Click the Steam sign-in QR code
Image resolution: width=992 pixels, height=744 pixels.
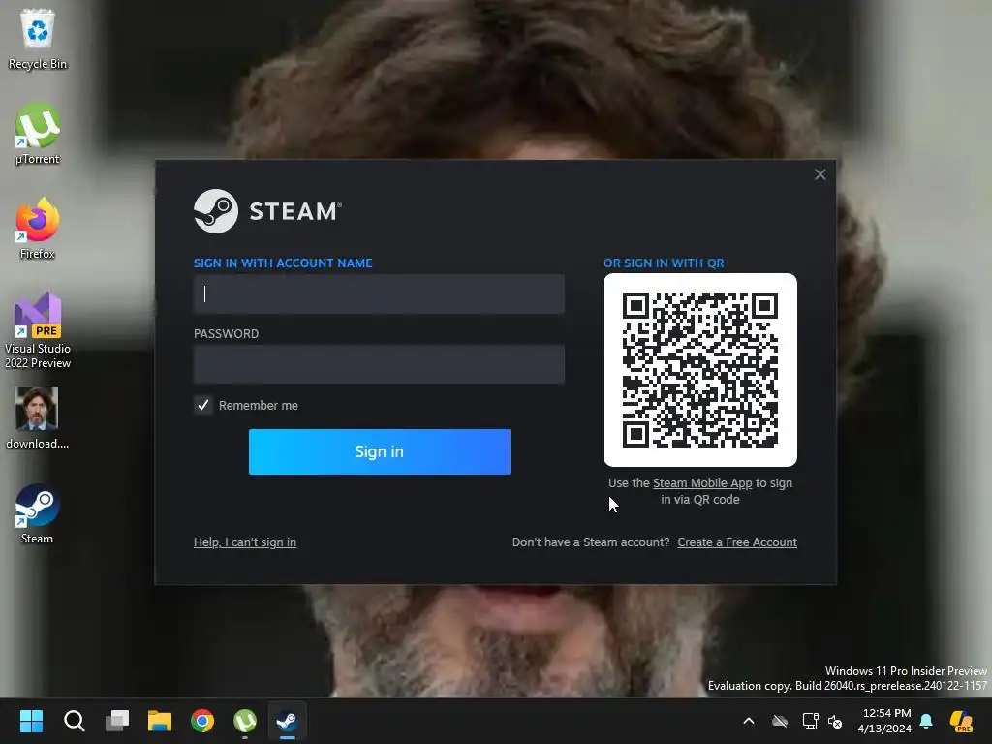click(699, 370)
